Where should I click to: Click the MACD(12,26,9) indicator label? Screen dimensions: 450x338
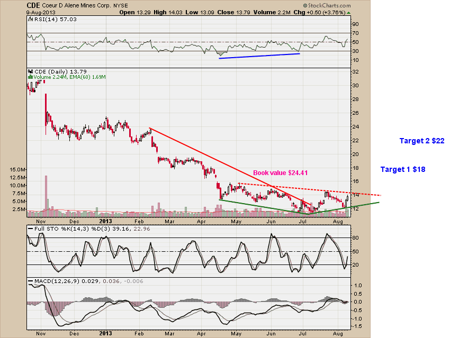point(57,281)
